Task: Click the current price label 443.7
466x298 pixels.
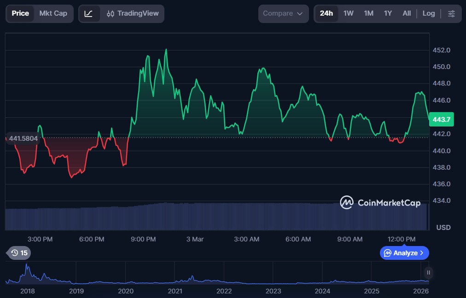Action: [x=442, y=120]
